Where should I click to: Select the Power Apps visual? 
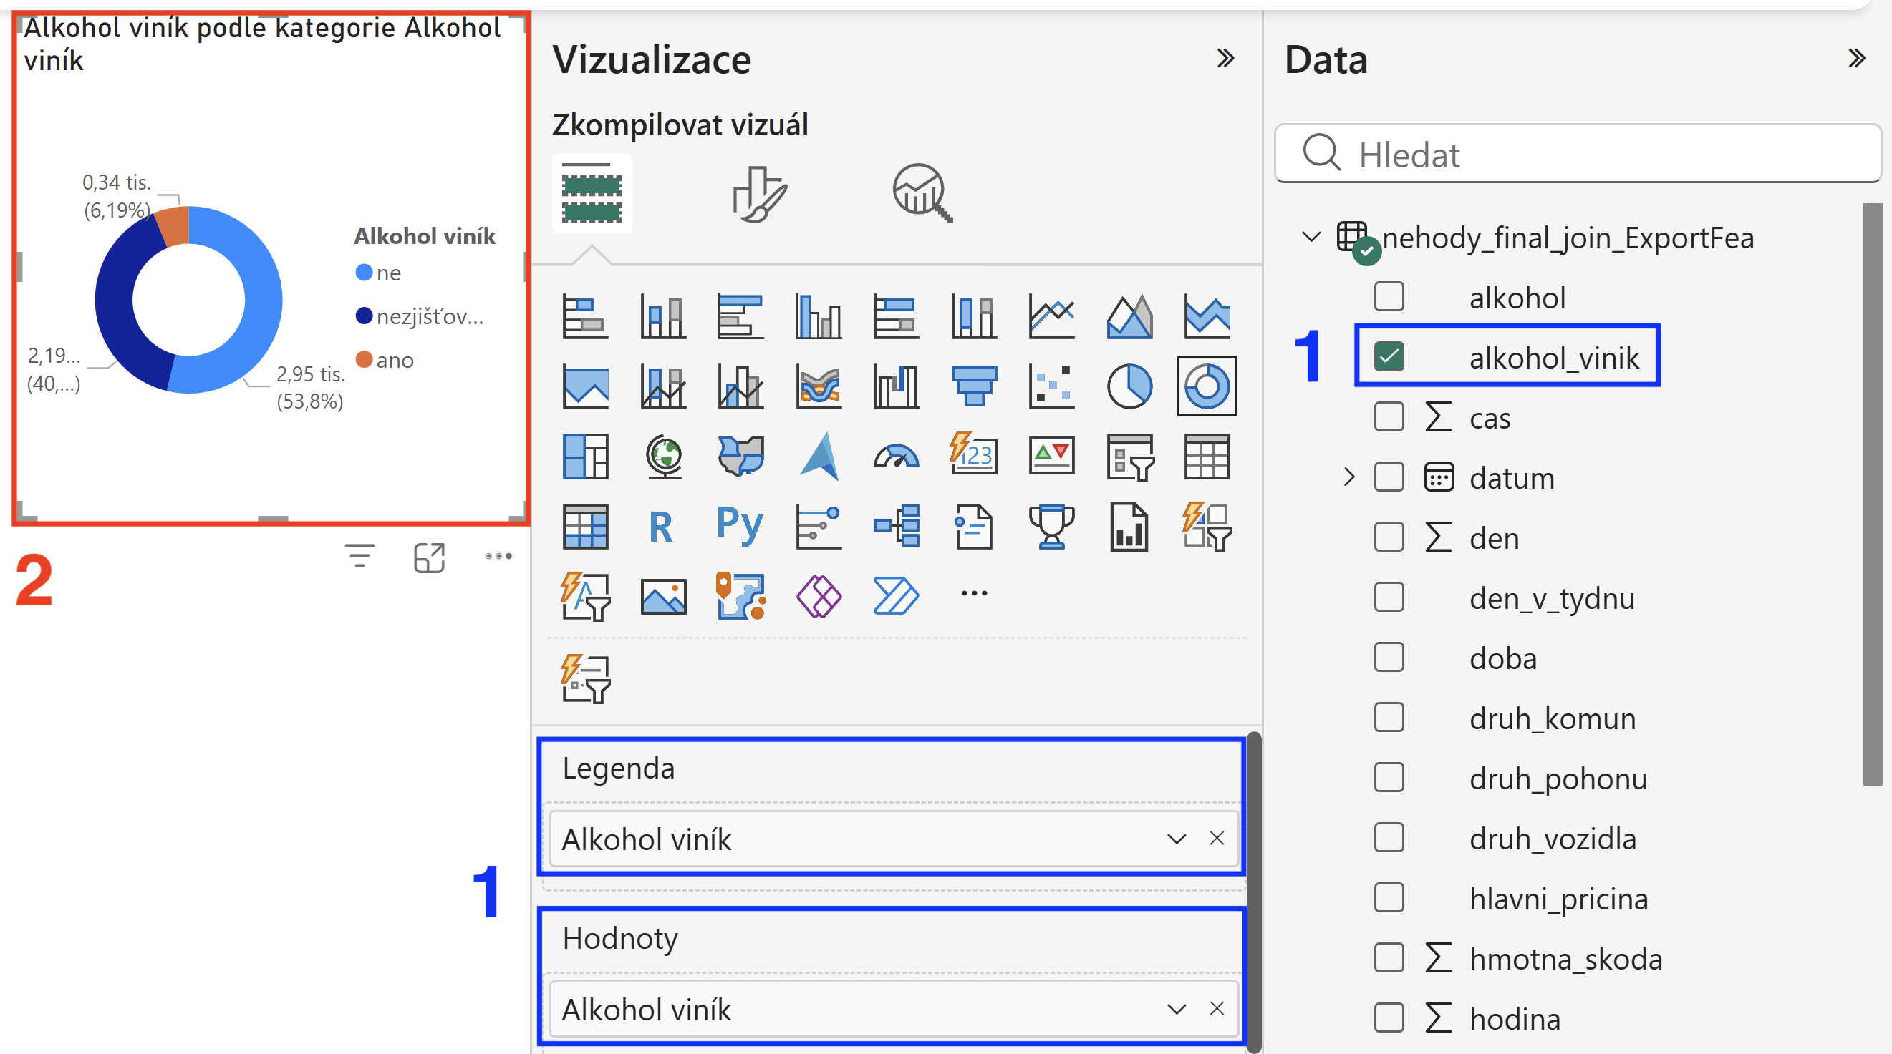coord(818,595)
